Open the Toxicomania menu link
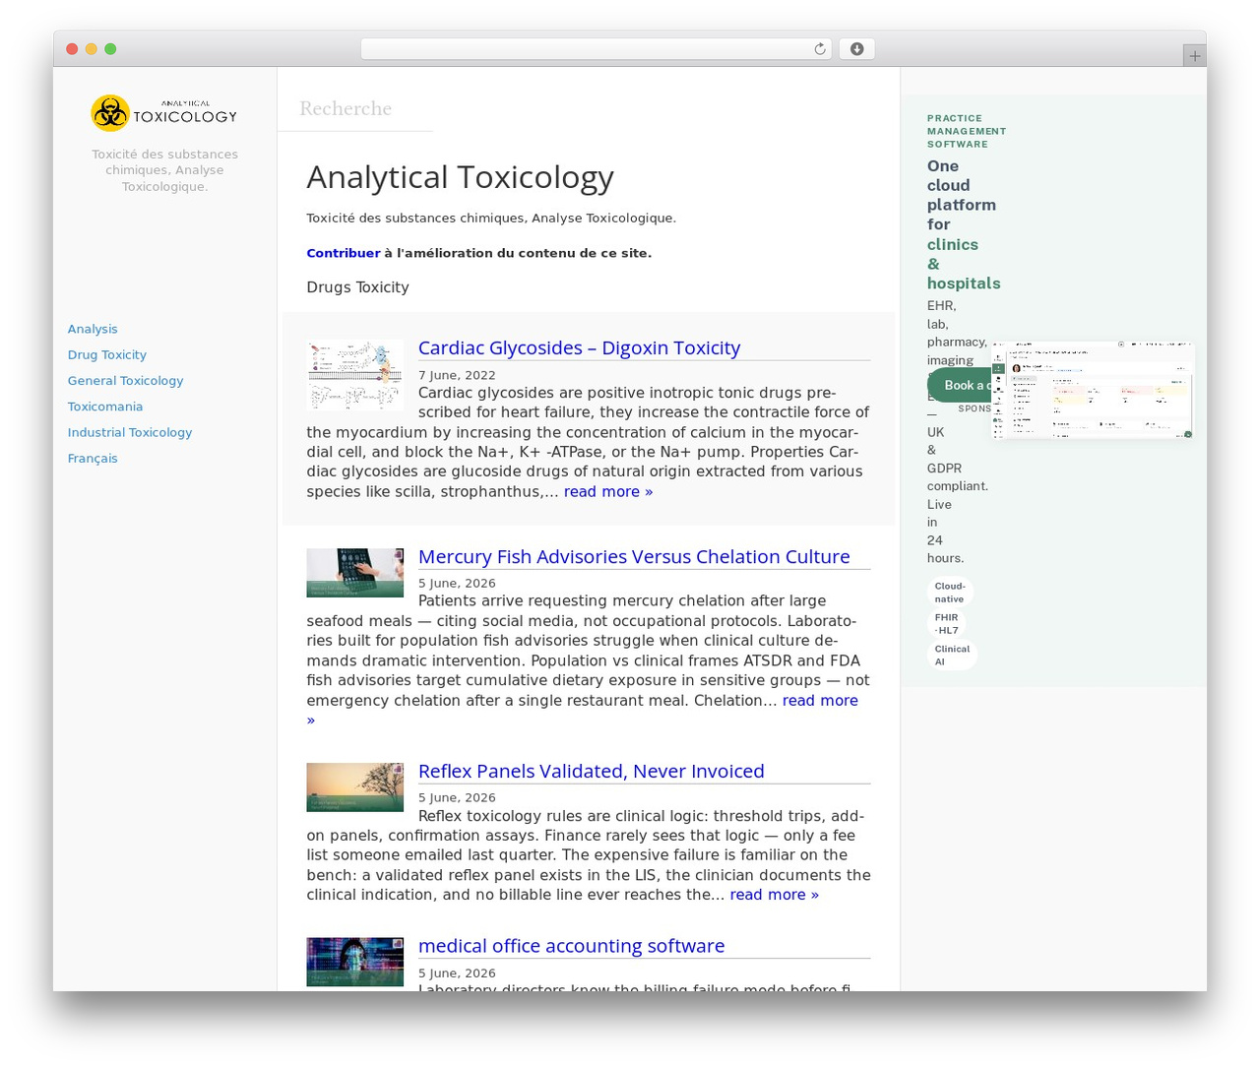Viewport: 1260px width, 1067px height. click(105, 407)
